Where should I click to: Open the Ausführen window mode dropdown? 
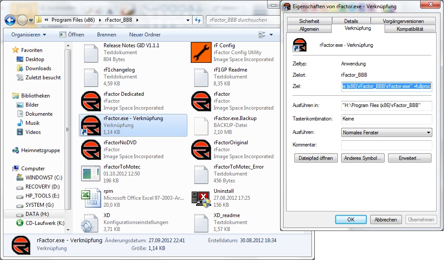point(386,133)
